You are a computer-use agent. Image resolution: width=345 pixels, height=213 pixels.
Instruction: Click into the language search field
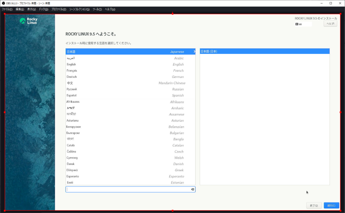[x=128, y=189]
